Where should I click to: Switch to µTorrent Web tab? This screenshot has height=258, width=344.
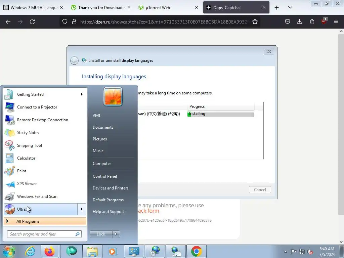169,8
